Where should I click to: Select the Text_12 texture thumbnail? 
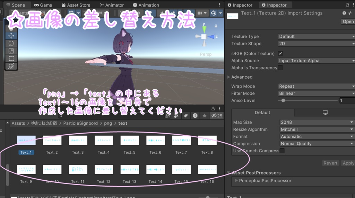(x=104, y=170)
